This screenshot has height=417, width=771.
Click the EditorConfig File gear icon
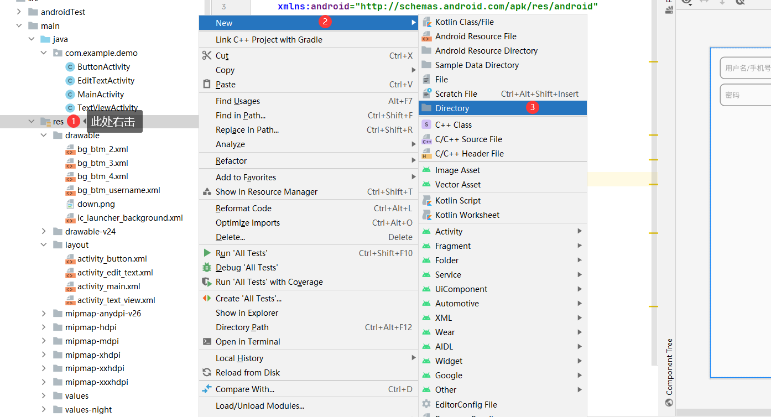426,404
